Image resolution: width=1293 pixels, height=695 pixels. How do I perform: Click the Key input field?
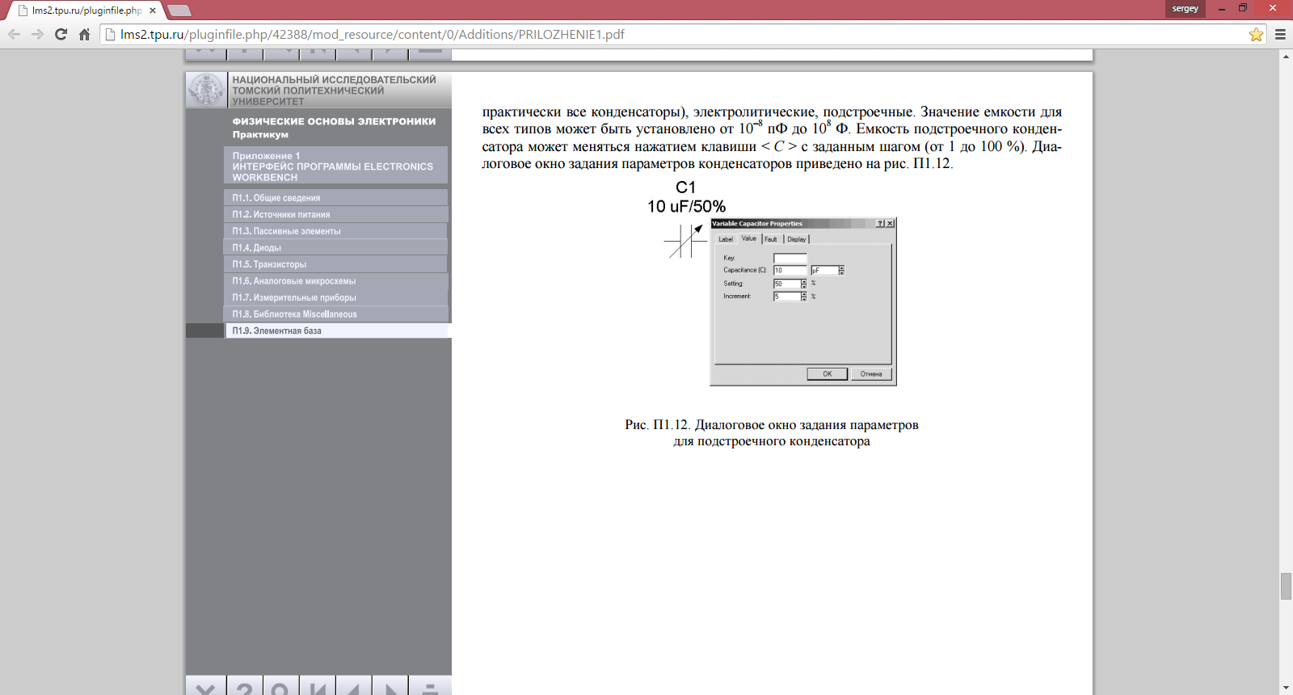790,259
